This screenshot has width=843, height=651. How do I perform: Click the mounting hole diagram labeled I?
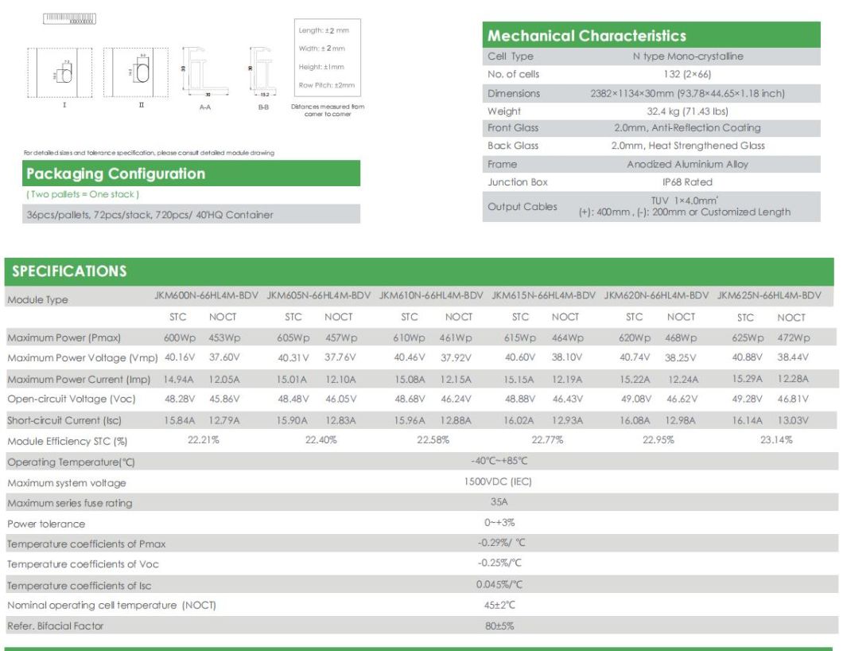point(60,72)
